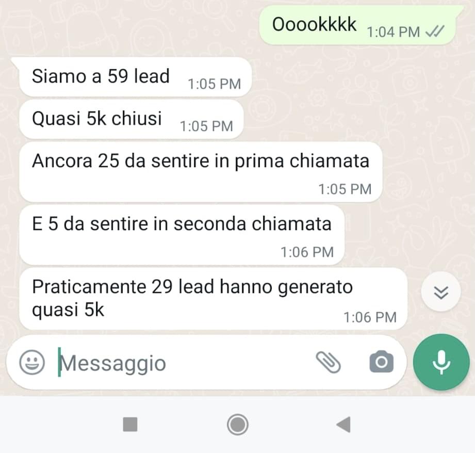Tap the 1:04 PM timestamp on sent message

coord(393,32)
